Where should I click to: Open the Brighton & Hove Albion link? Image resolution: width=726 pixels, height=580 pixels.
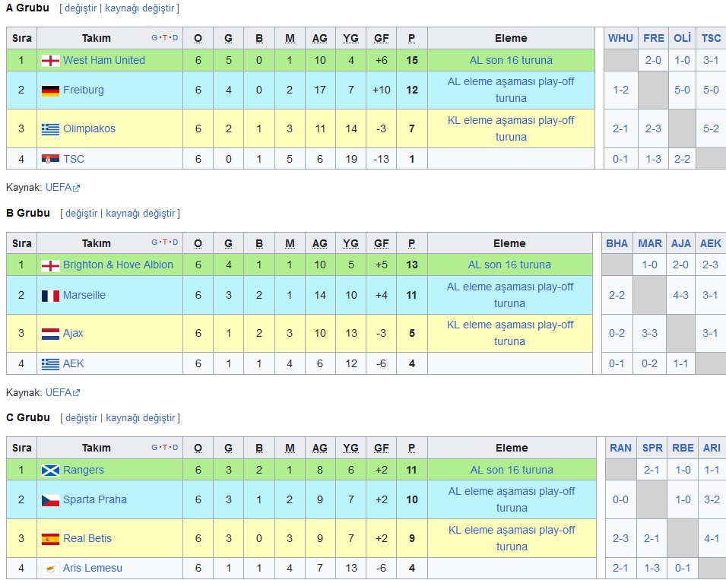[118, 265]
